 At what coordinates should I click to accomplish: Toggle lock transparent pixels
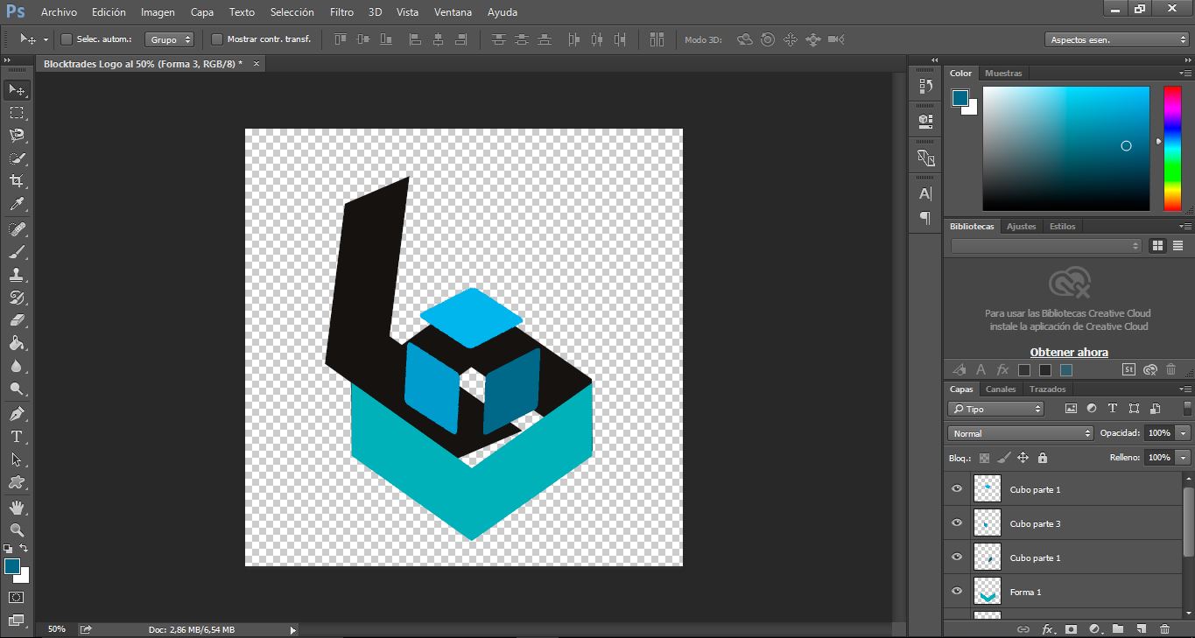(984, 458)
